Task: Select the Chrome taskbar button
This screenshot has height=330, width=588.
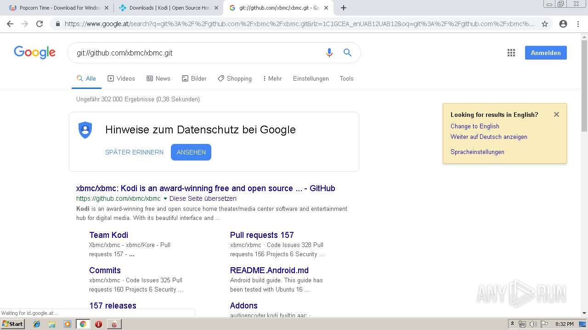Action: (83, 324)
